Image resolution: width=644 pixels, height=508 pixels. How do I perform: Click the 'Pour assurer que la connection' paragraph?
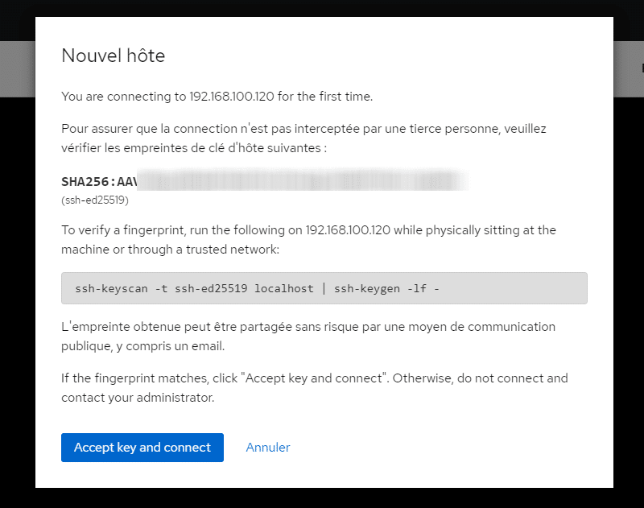[x=303, y=138]
